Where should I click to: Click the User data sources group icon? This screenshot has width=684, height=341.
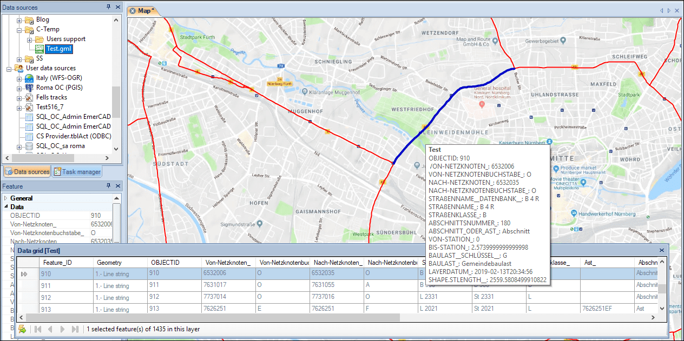point(19,69)
